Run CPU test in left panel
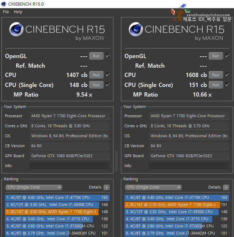The image size is (234, 237). (x=96, y=75)
